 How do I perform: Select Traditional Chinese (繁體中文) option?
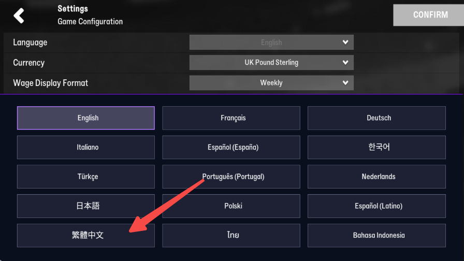coord(86,235)
